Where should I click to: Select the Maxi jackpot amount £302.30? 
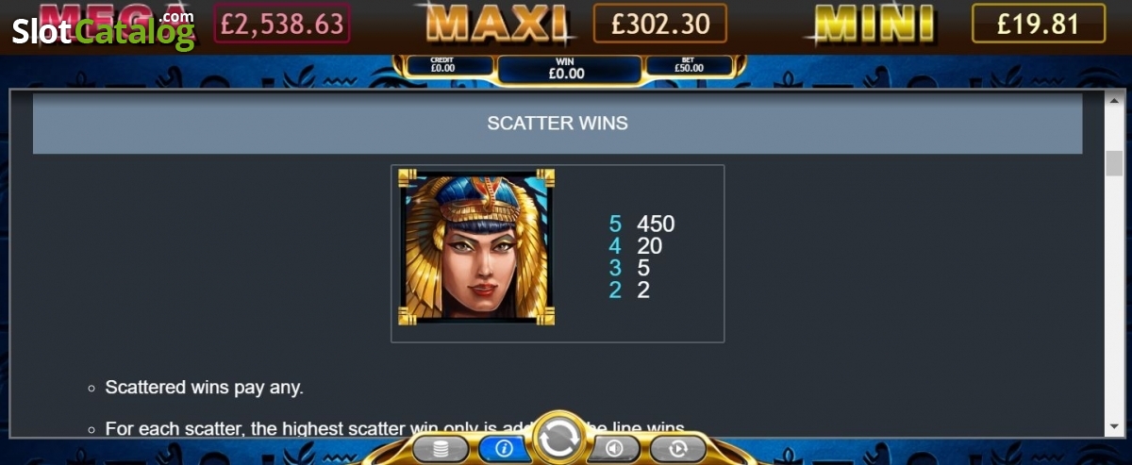tap(660, 24)
